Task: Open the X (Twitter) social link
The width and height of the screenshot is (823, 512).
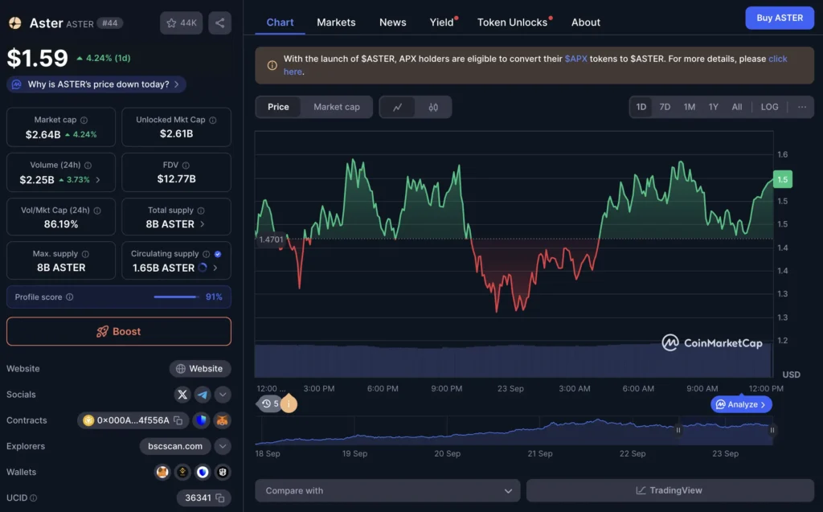Action: pos(182,395)
